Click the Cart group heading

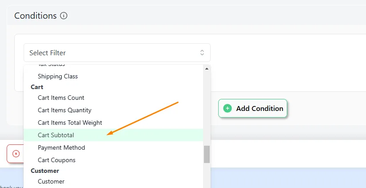click(x=37, y=87)
